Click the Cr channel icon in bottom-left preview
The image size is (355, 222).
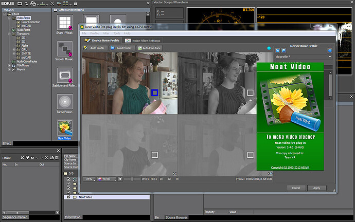pos(175,174)
